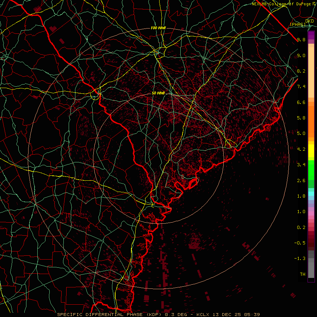Pick the yellow color band
Viewport: 317px width, 317px height.
(x=311, y=151)
